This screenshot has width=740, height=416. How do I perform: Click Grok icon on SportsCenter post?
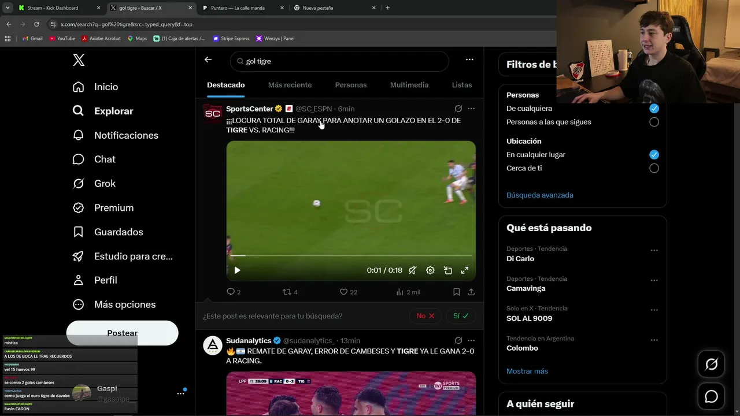click(x=458, y=109)
